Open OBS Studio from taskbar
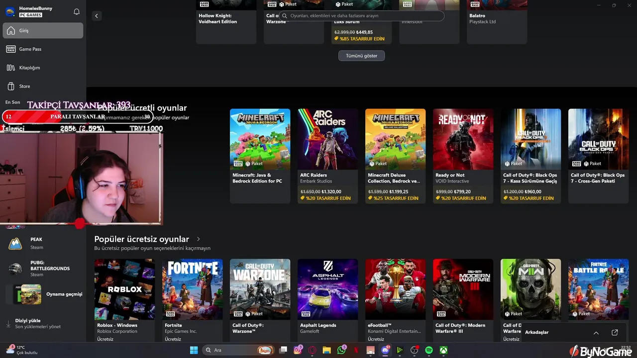 click(414, 350)
